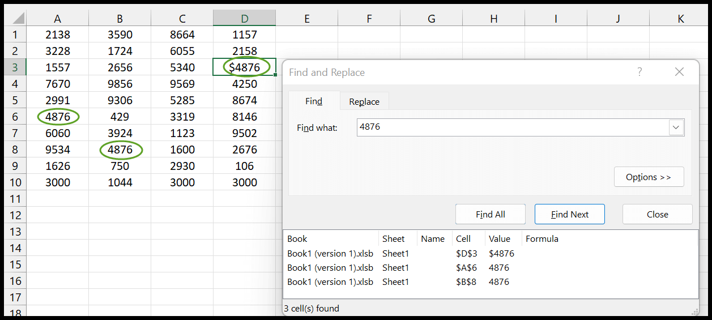Select the Find tab

coord(314,101)
